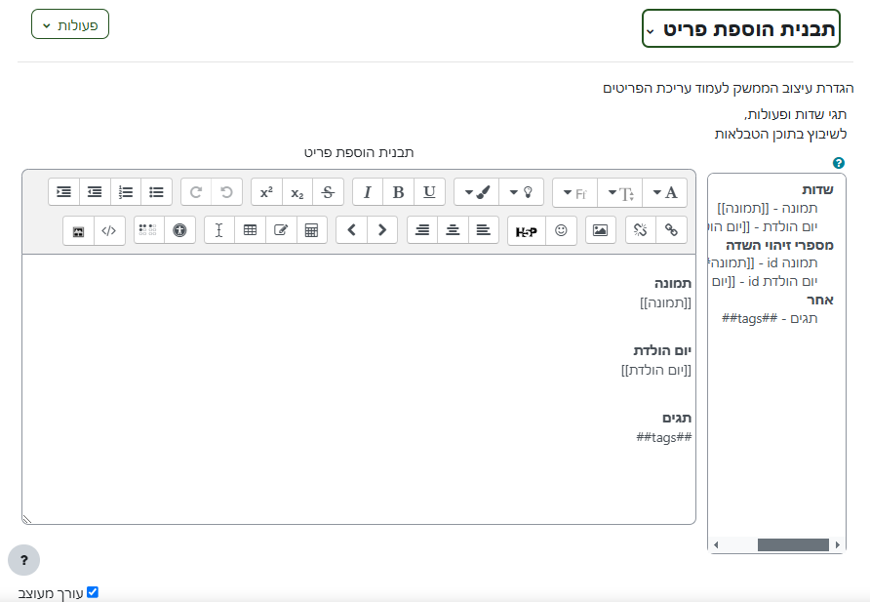This screenshot has height=602, width=870.
Task: Apply italic formatting
Action: [x=368, y=192]
